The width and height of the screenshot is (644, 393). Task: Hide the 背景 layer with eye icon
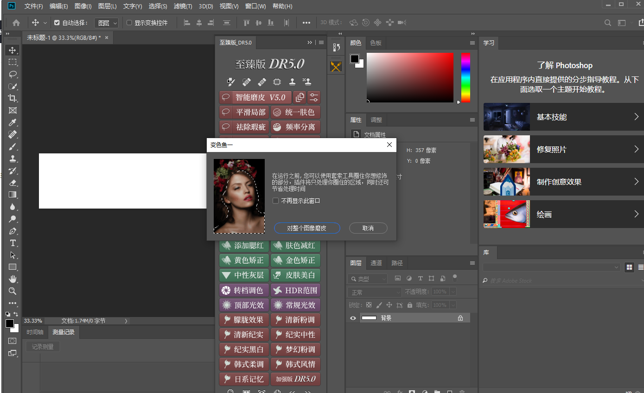353,318
